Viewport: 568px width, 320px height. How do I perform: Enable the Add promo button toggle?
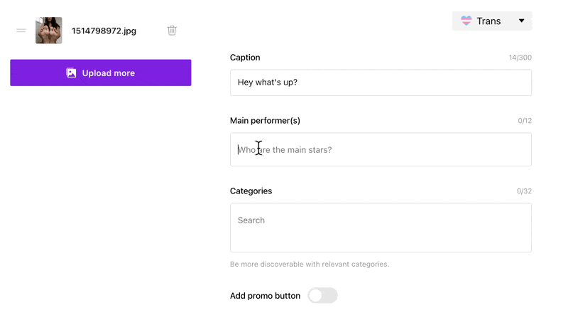[323, 296]
